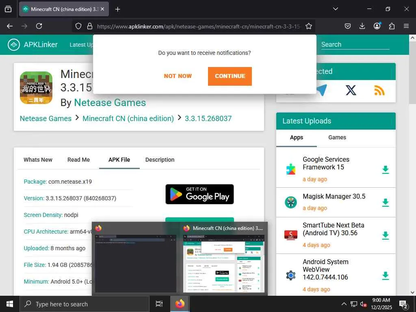
Task: Open the Netease Games developer link
Action: click(110, 103)
